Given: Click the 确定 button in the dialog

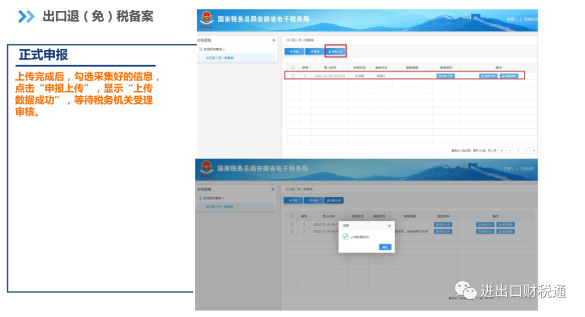Looking at the screenshot, I should pyautogui.click(x=385, y=247).
